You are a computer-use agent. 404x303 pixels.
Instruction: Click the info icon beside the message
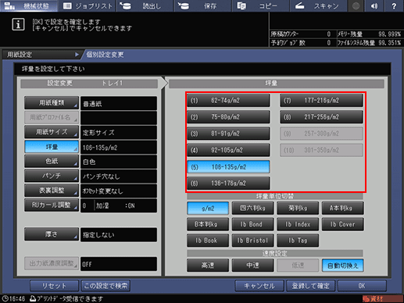[18, 24]
